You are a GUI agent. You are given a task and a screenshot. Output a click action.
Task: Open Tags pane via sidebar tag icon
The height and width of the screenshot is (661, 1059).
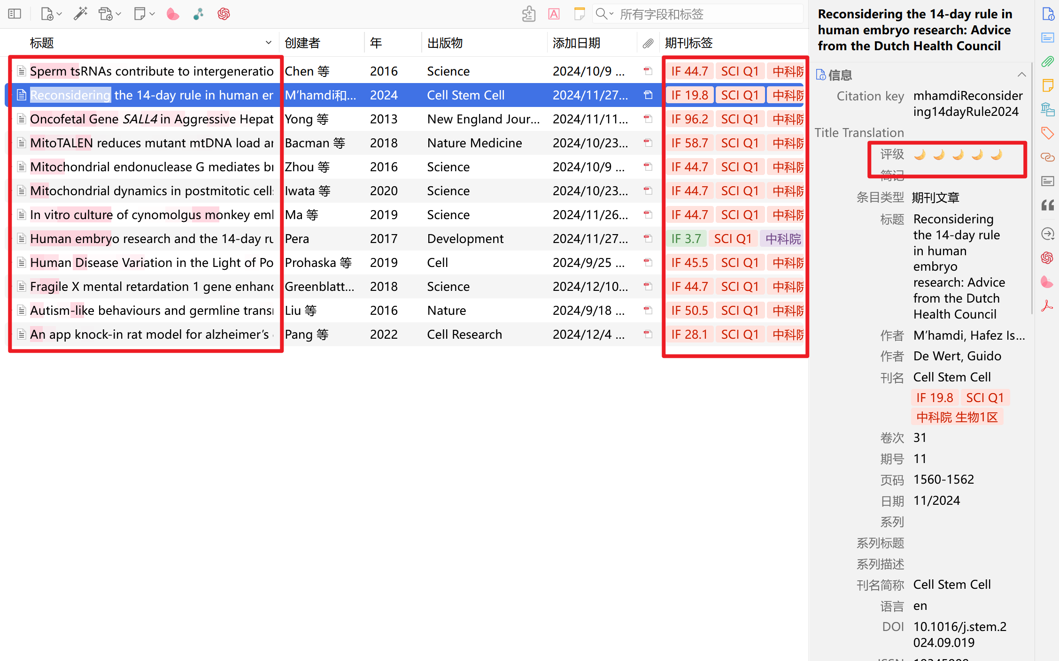pos(1047,133)
